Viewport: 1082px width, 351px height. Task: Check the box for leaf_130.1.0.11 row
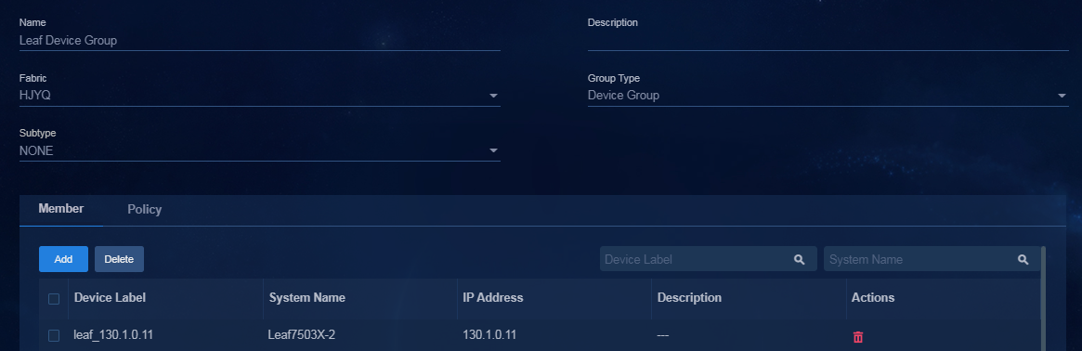(54, 336)
